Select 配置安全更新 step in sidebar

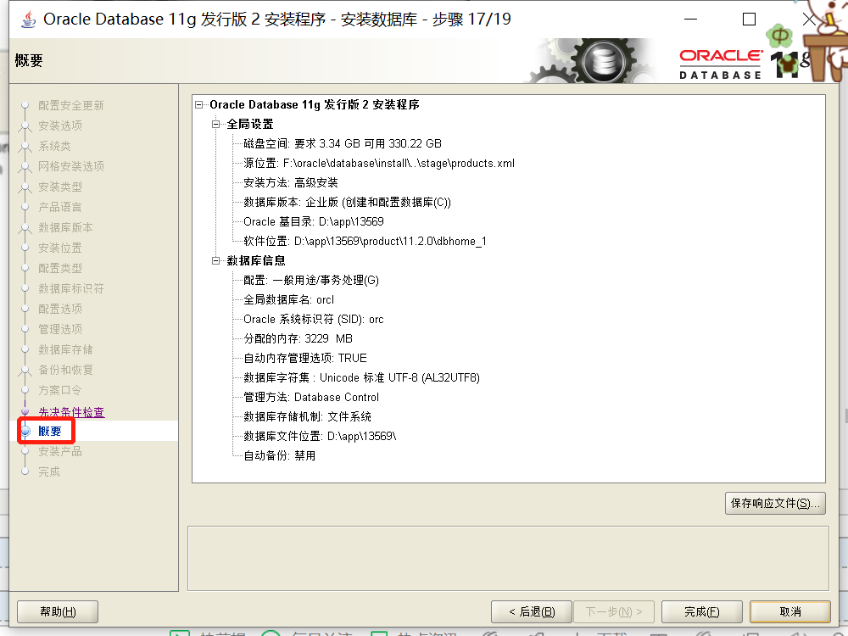point(71,105)
